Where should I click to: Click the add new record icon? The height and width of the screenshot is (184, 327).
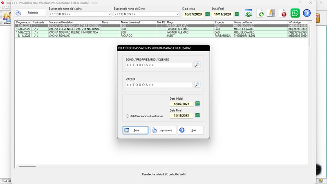(x=260, y=13)
